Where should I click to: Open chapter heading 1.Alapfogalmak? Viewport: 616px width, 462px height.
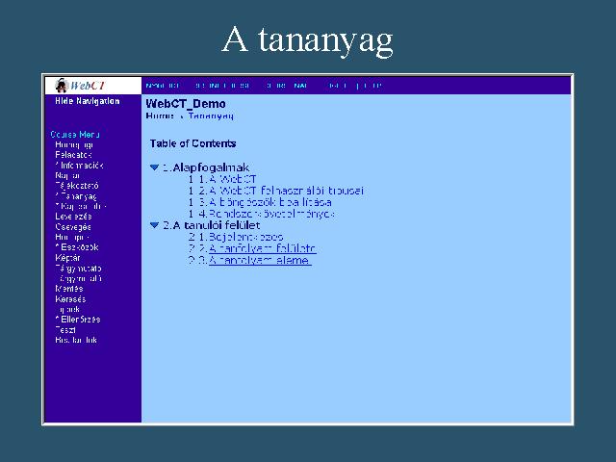click(206, 167)
